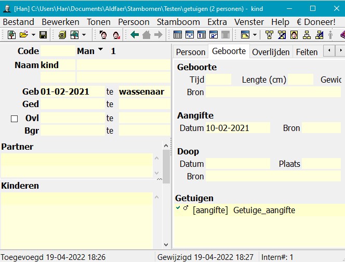Image resolution: width=345 pixels, height=262 pixels.
Task: Click the add female person icon
Action: point(117,35)
